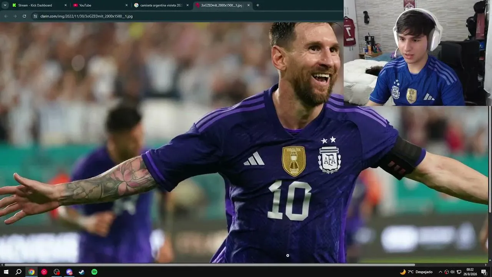The height and width of the screenshot is (277, 492).
Task: Open Google Chrome from the taskbar
Action: point(32,272)
